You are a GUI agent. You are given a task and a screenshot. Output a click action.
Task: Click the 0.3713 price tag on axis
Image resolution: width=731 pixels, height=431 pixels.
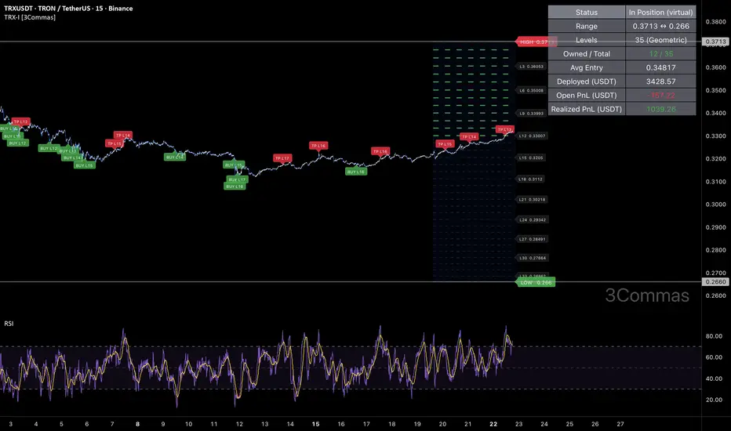715,42
